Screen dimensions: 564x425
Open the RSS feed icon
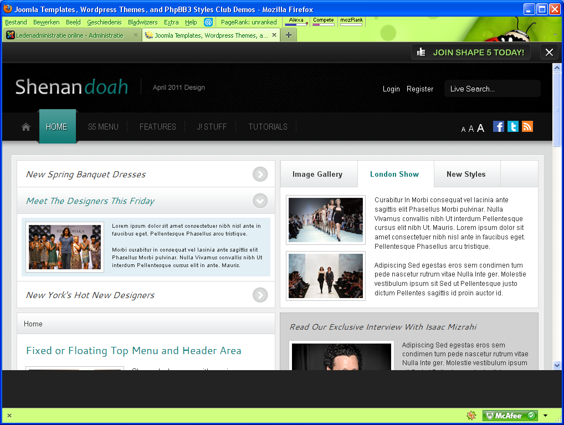point(527,127)
